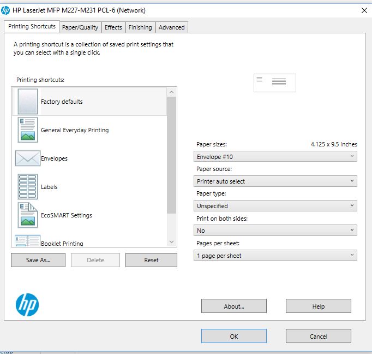Open the Print on both sides dropdown
372x354 pixels.
tap(275, 230)
